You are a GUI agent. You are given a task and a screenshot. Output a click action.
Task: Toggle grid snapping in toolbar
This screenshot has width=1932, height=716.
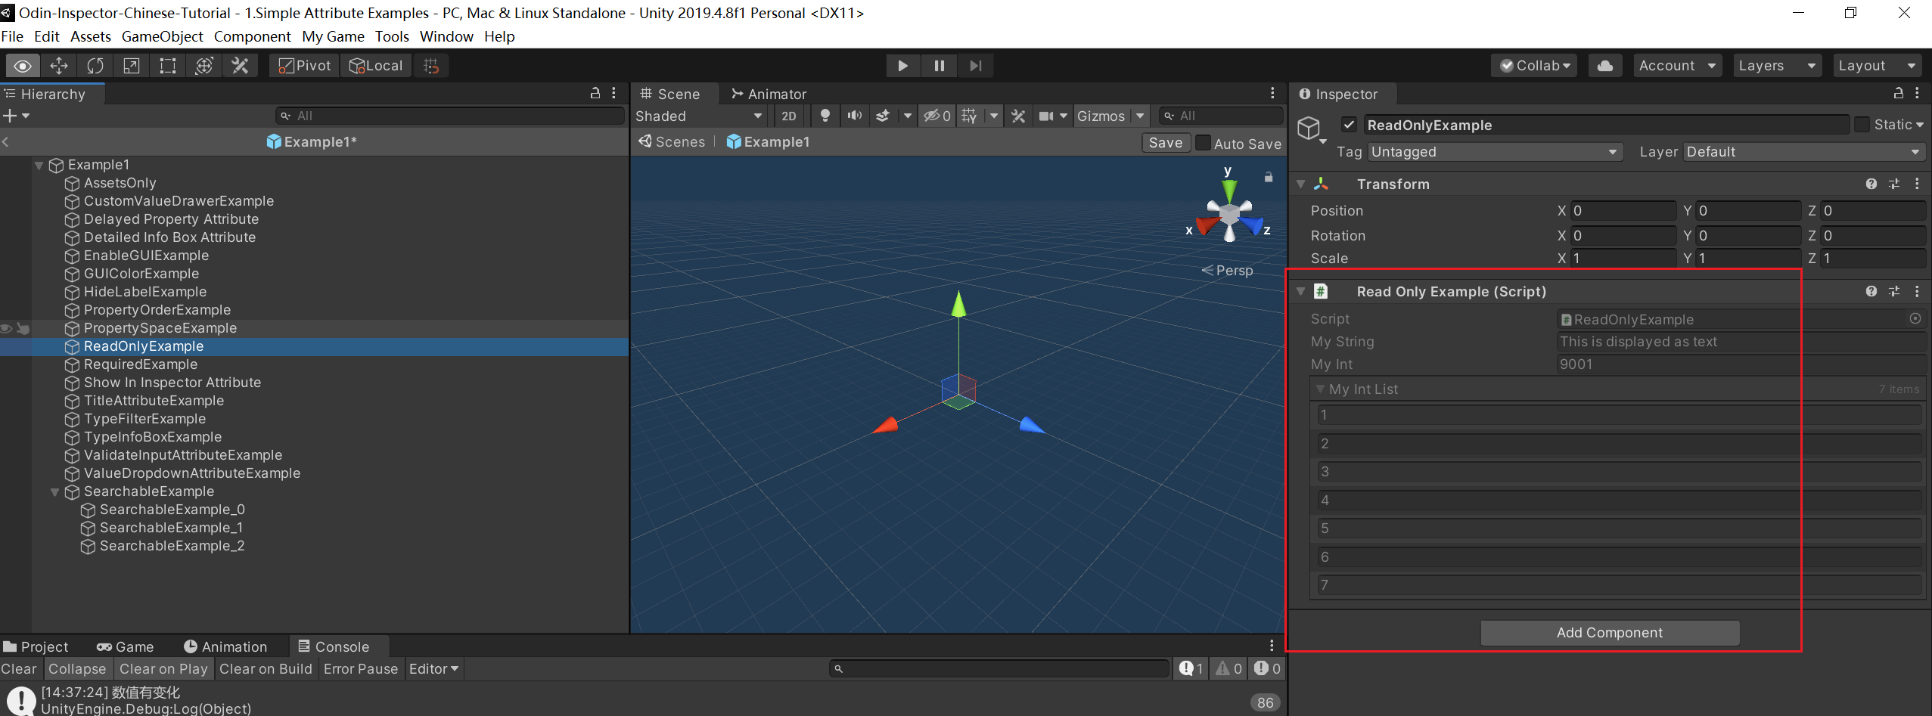(x=431, y=66)
